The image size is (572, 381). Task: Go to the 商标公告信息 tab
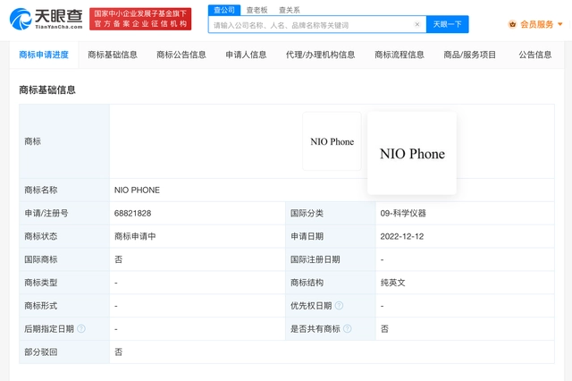(x=181, y=55)
